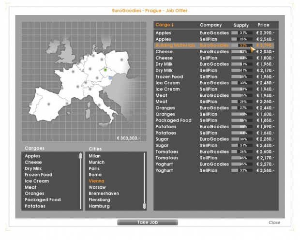Click Packaged Food supply bar at 56%
This screenshot has width=300, height=240.
point(242,120)
